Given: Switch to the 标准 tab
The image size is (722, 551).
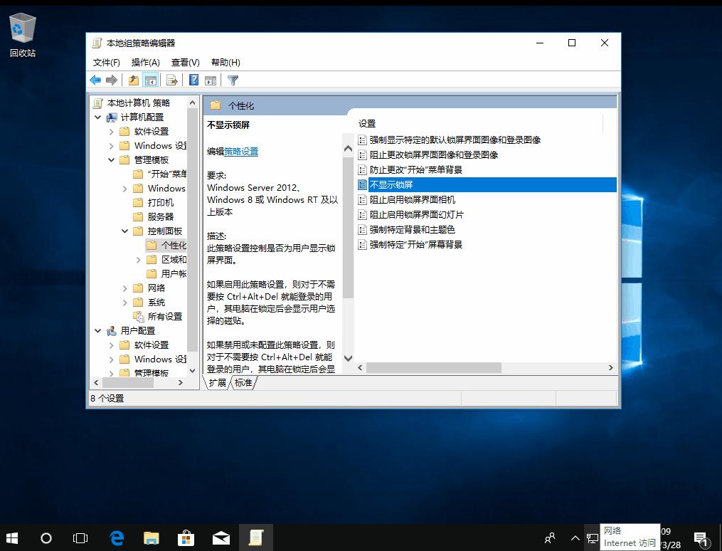Looking at the screenshot, I should click(243, 382).
